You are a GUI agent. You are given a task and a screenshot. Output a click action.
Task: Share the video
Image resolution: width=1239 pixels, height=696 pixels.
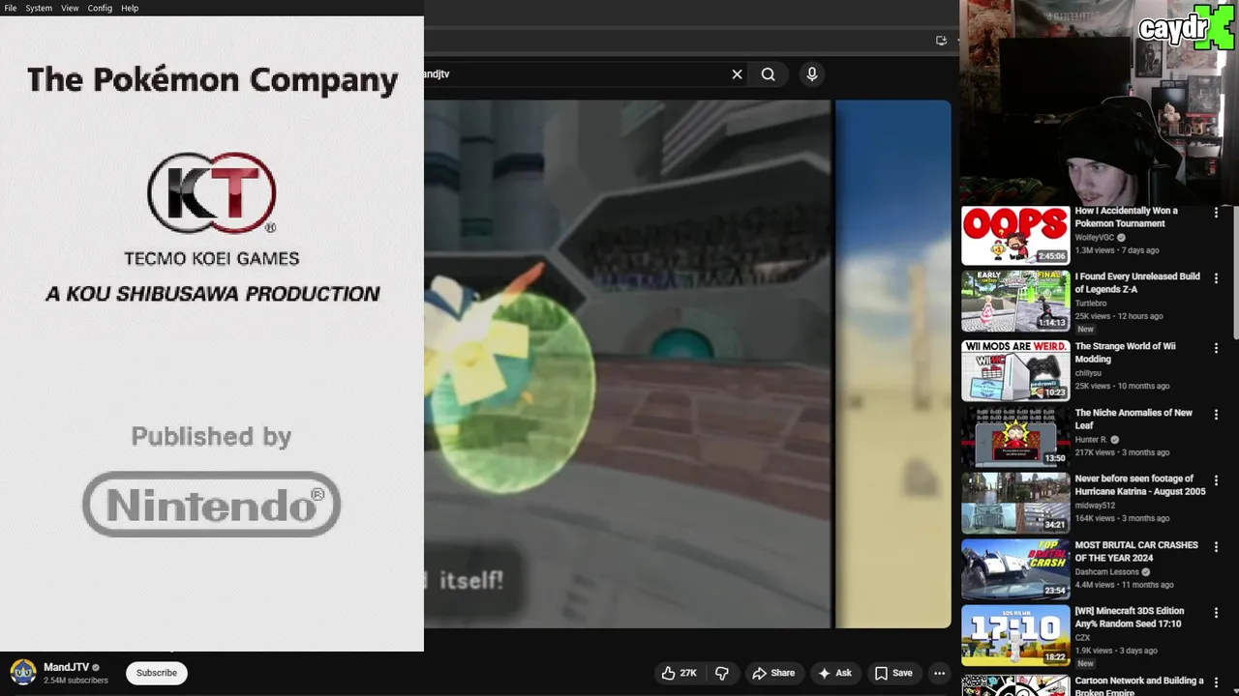tap(773, 673)
